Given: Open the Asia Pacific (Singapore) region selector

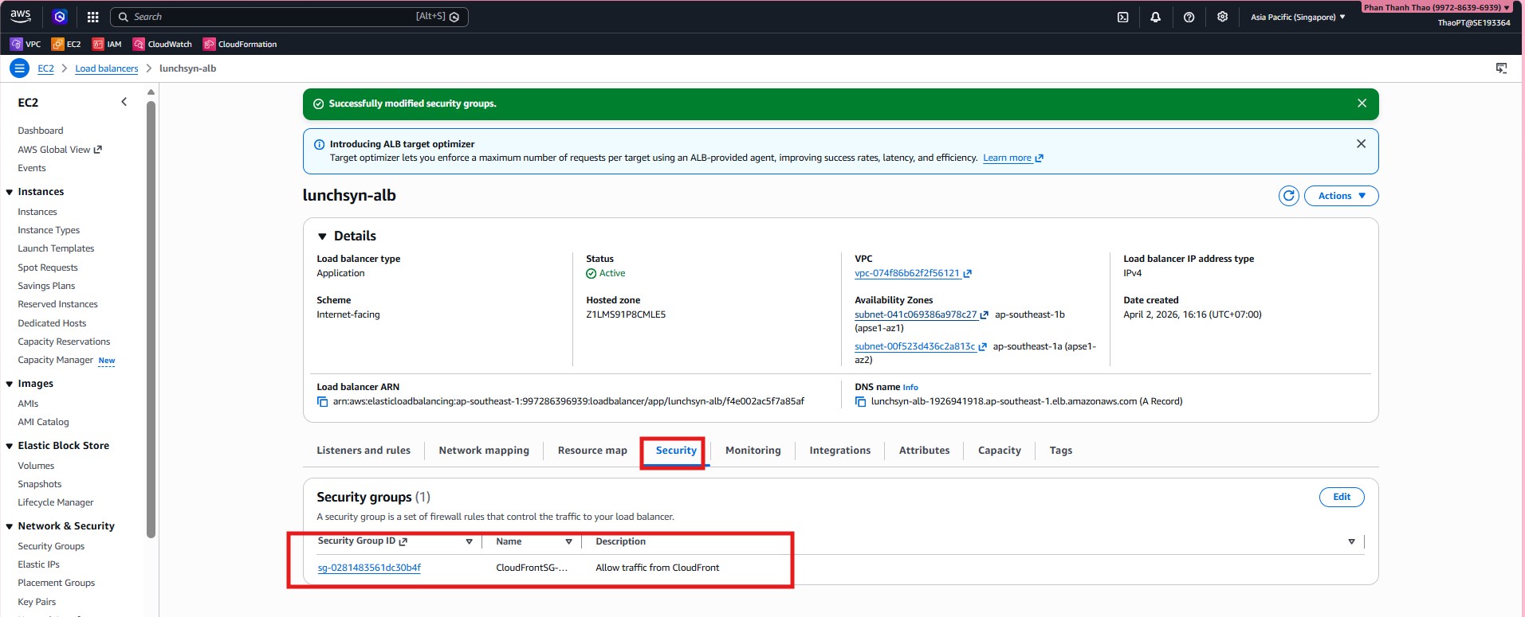Looking at the screenshot, I should pyautogui.click(x=1297, y=17).
